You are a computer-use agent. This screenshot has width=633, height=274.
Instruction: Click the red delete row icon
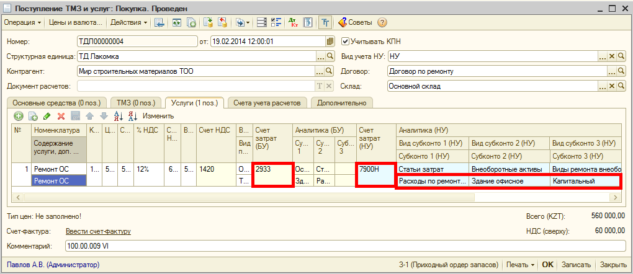tap(61, 116)
